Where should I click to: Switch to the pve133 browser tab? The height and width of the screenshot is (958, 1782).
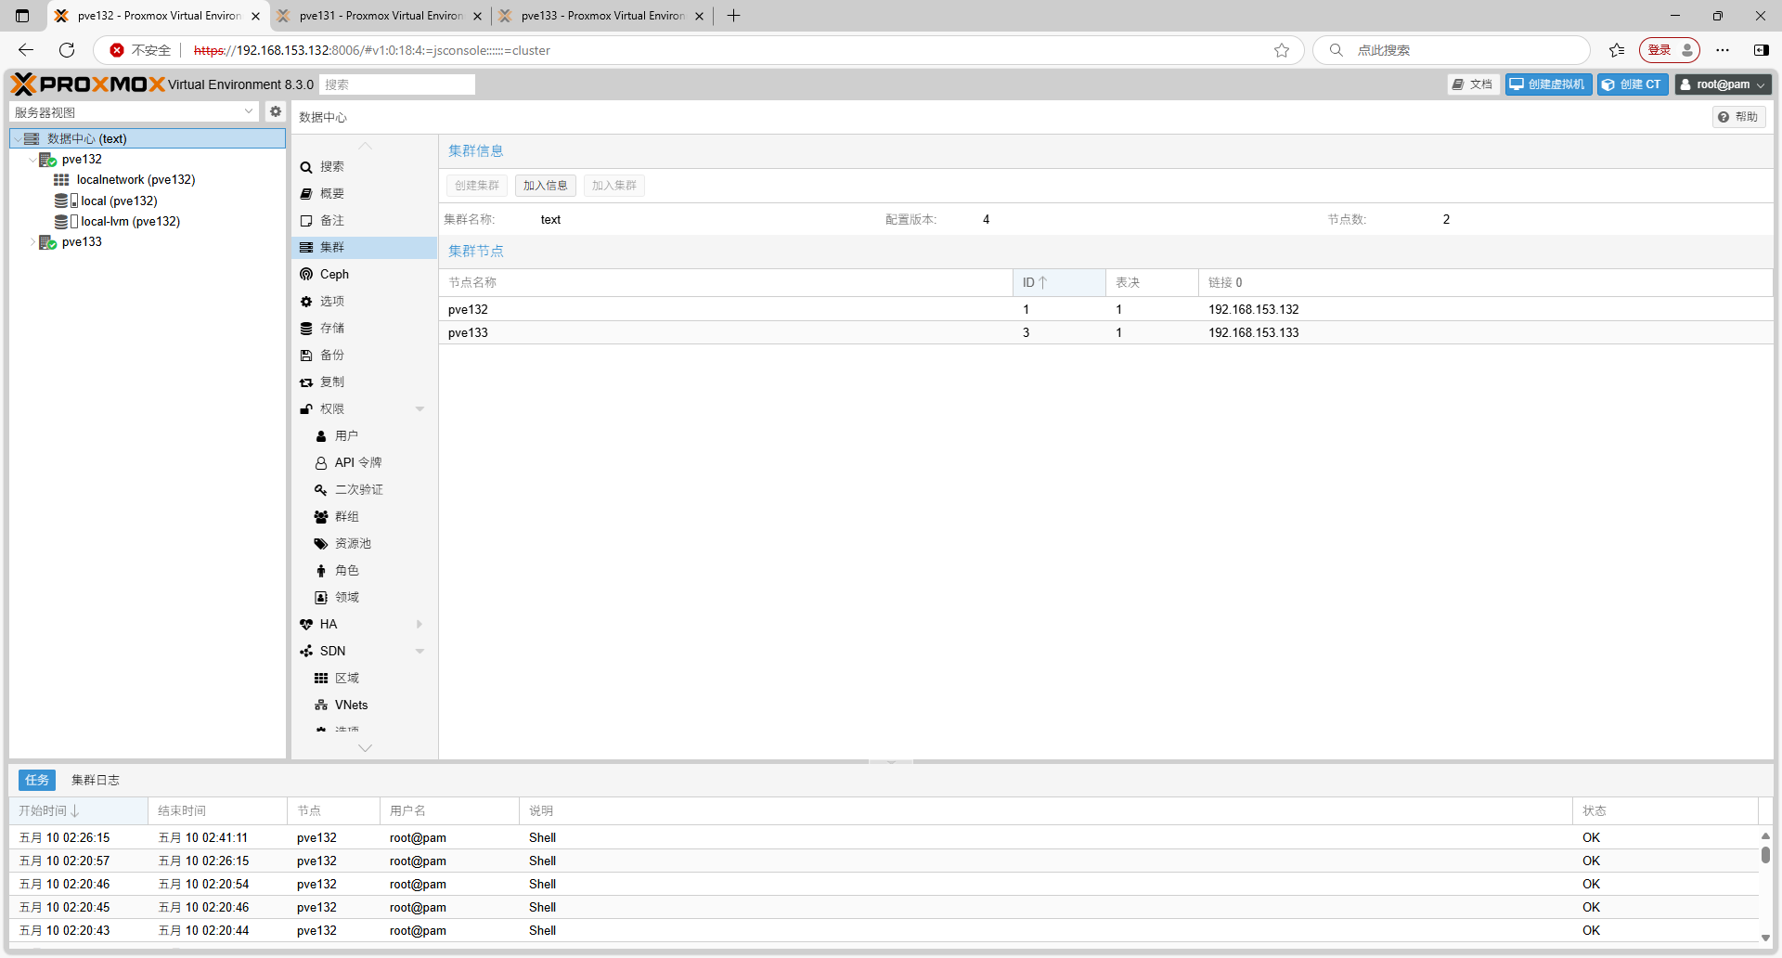[602, 16]
